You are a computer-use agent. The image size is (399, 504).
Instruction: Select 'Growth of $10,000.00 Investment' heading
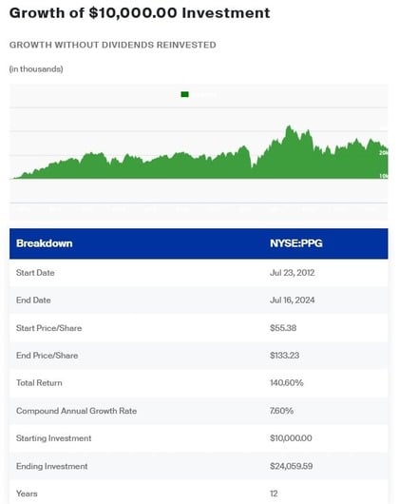tap(140, 13)
